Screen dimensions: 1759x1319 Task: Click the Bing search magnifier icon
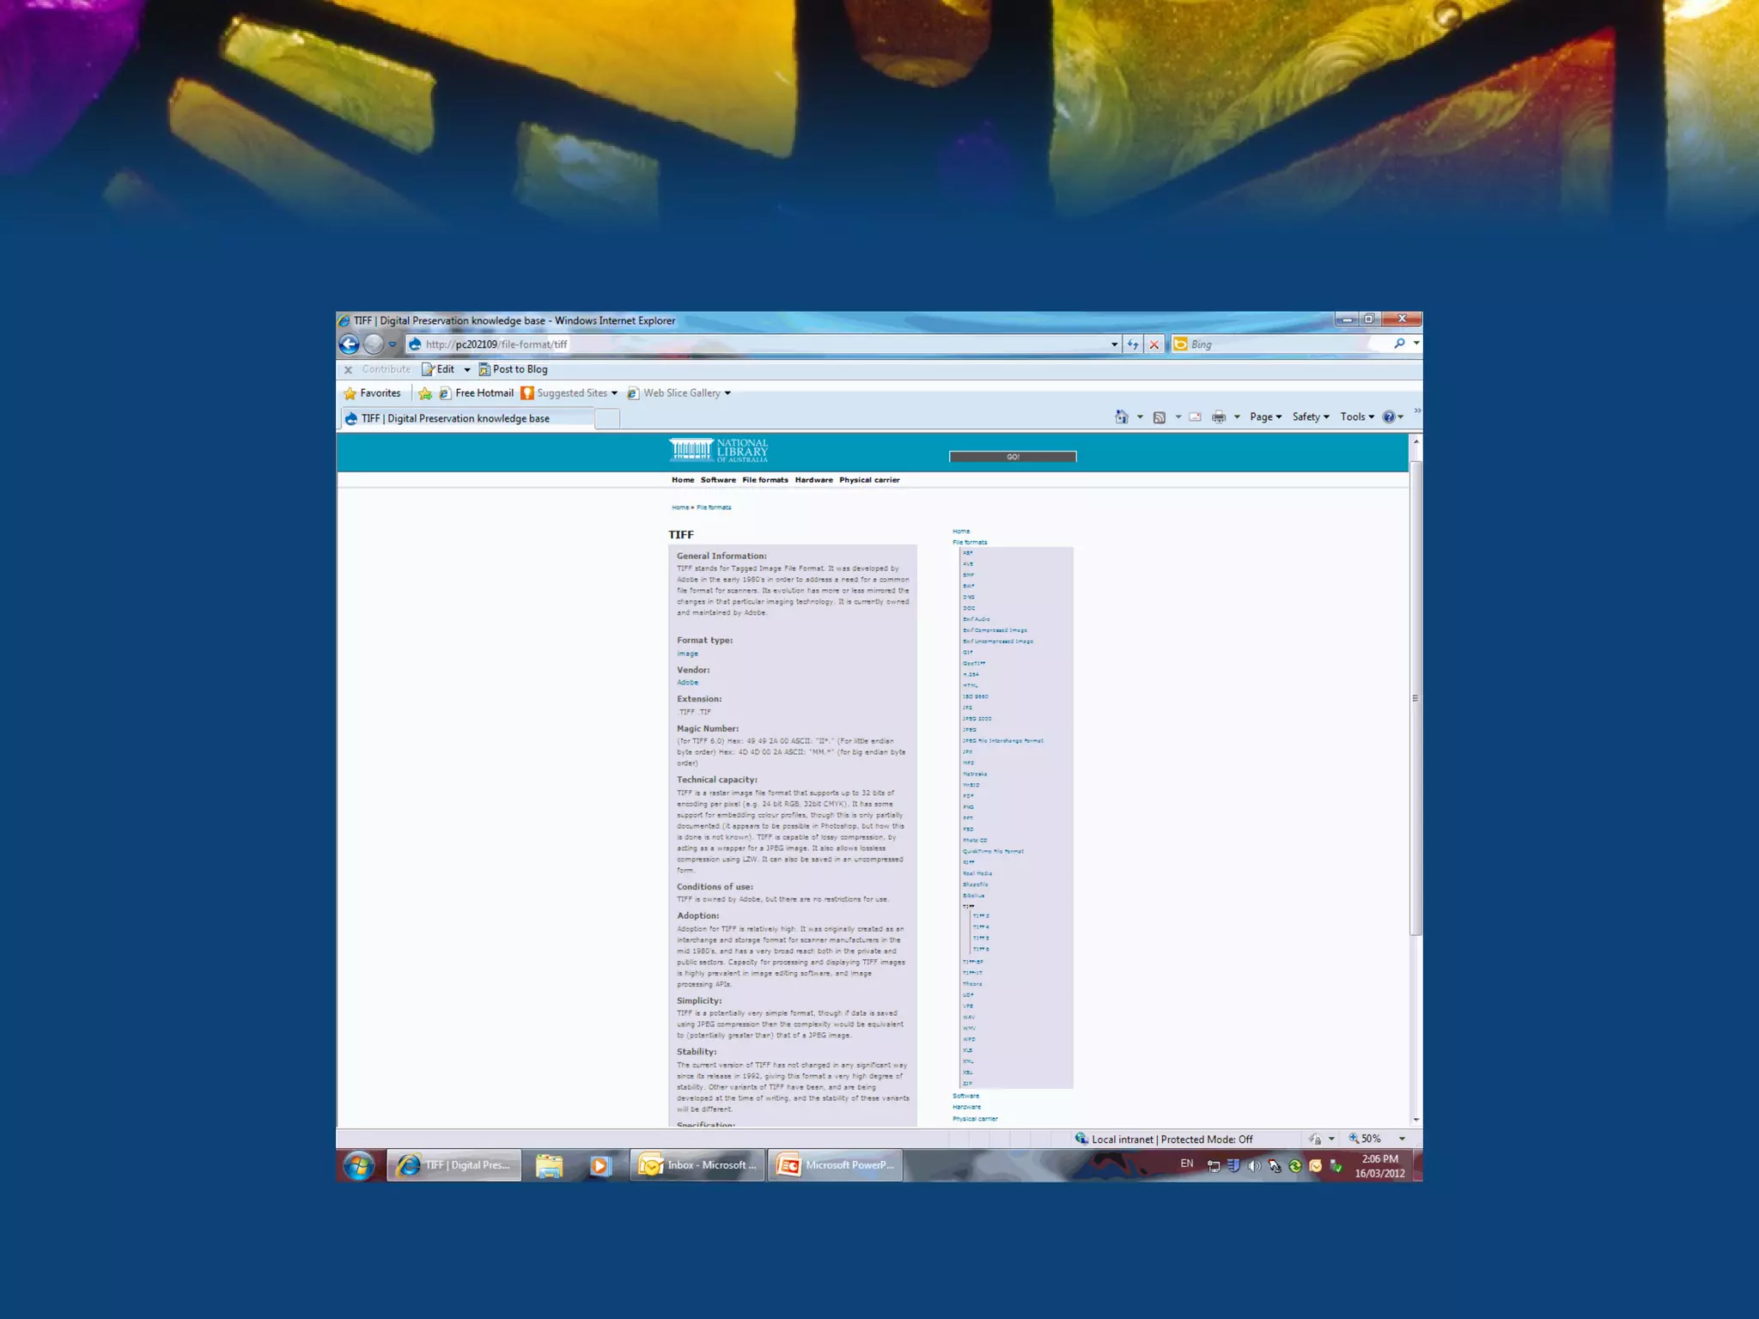click(x=1399, y=343)
